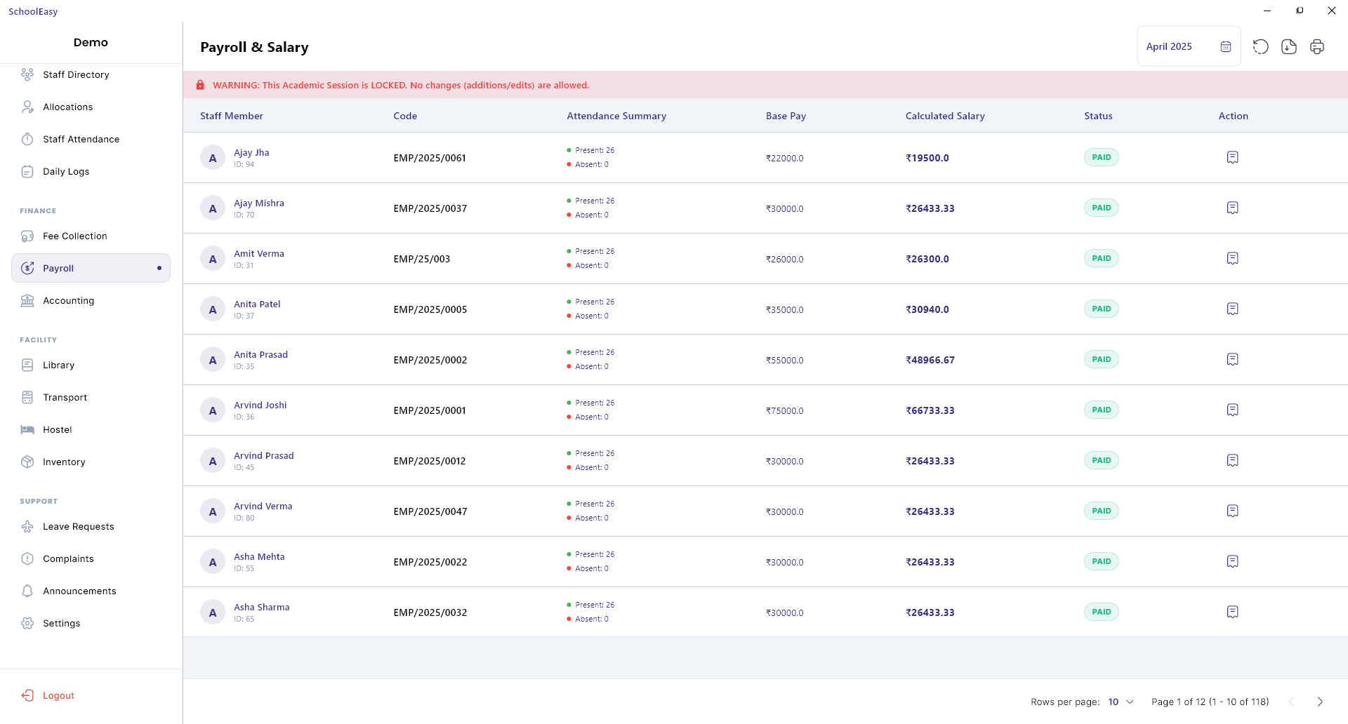Open payslip for Arvind Joshi
This screenshot has width=1348, height=724.
coord(1233,410)
